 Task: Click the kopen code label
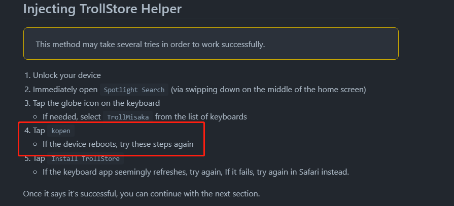[61, 131]
